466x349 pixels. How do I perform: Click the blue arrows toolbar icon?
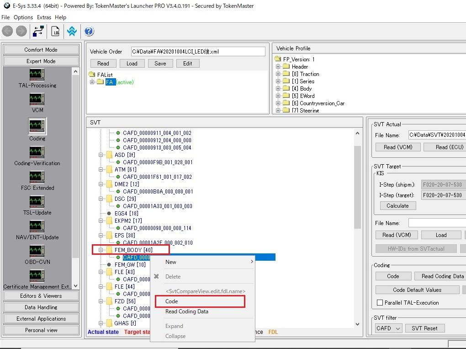(72, 31)
